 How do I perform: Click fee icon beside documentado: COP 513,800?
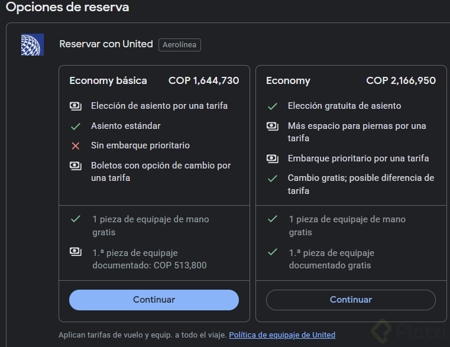point(76,252)
